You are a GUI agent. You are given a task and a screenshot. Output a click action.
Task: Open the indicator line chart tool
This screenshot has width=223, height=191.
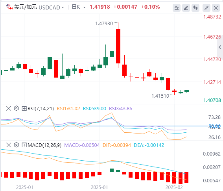(x=177, y=8)
